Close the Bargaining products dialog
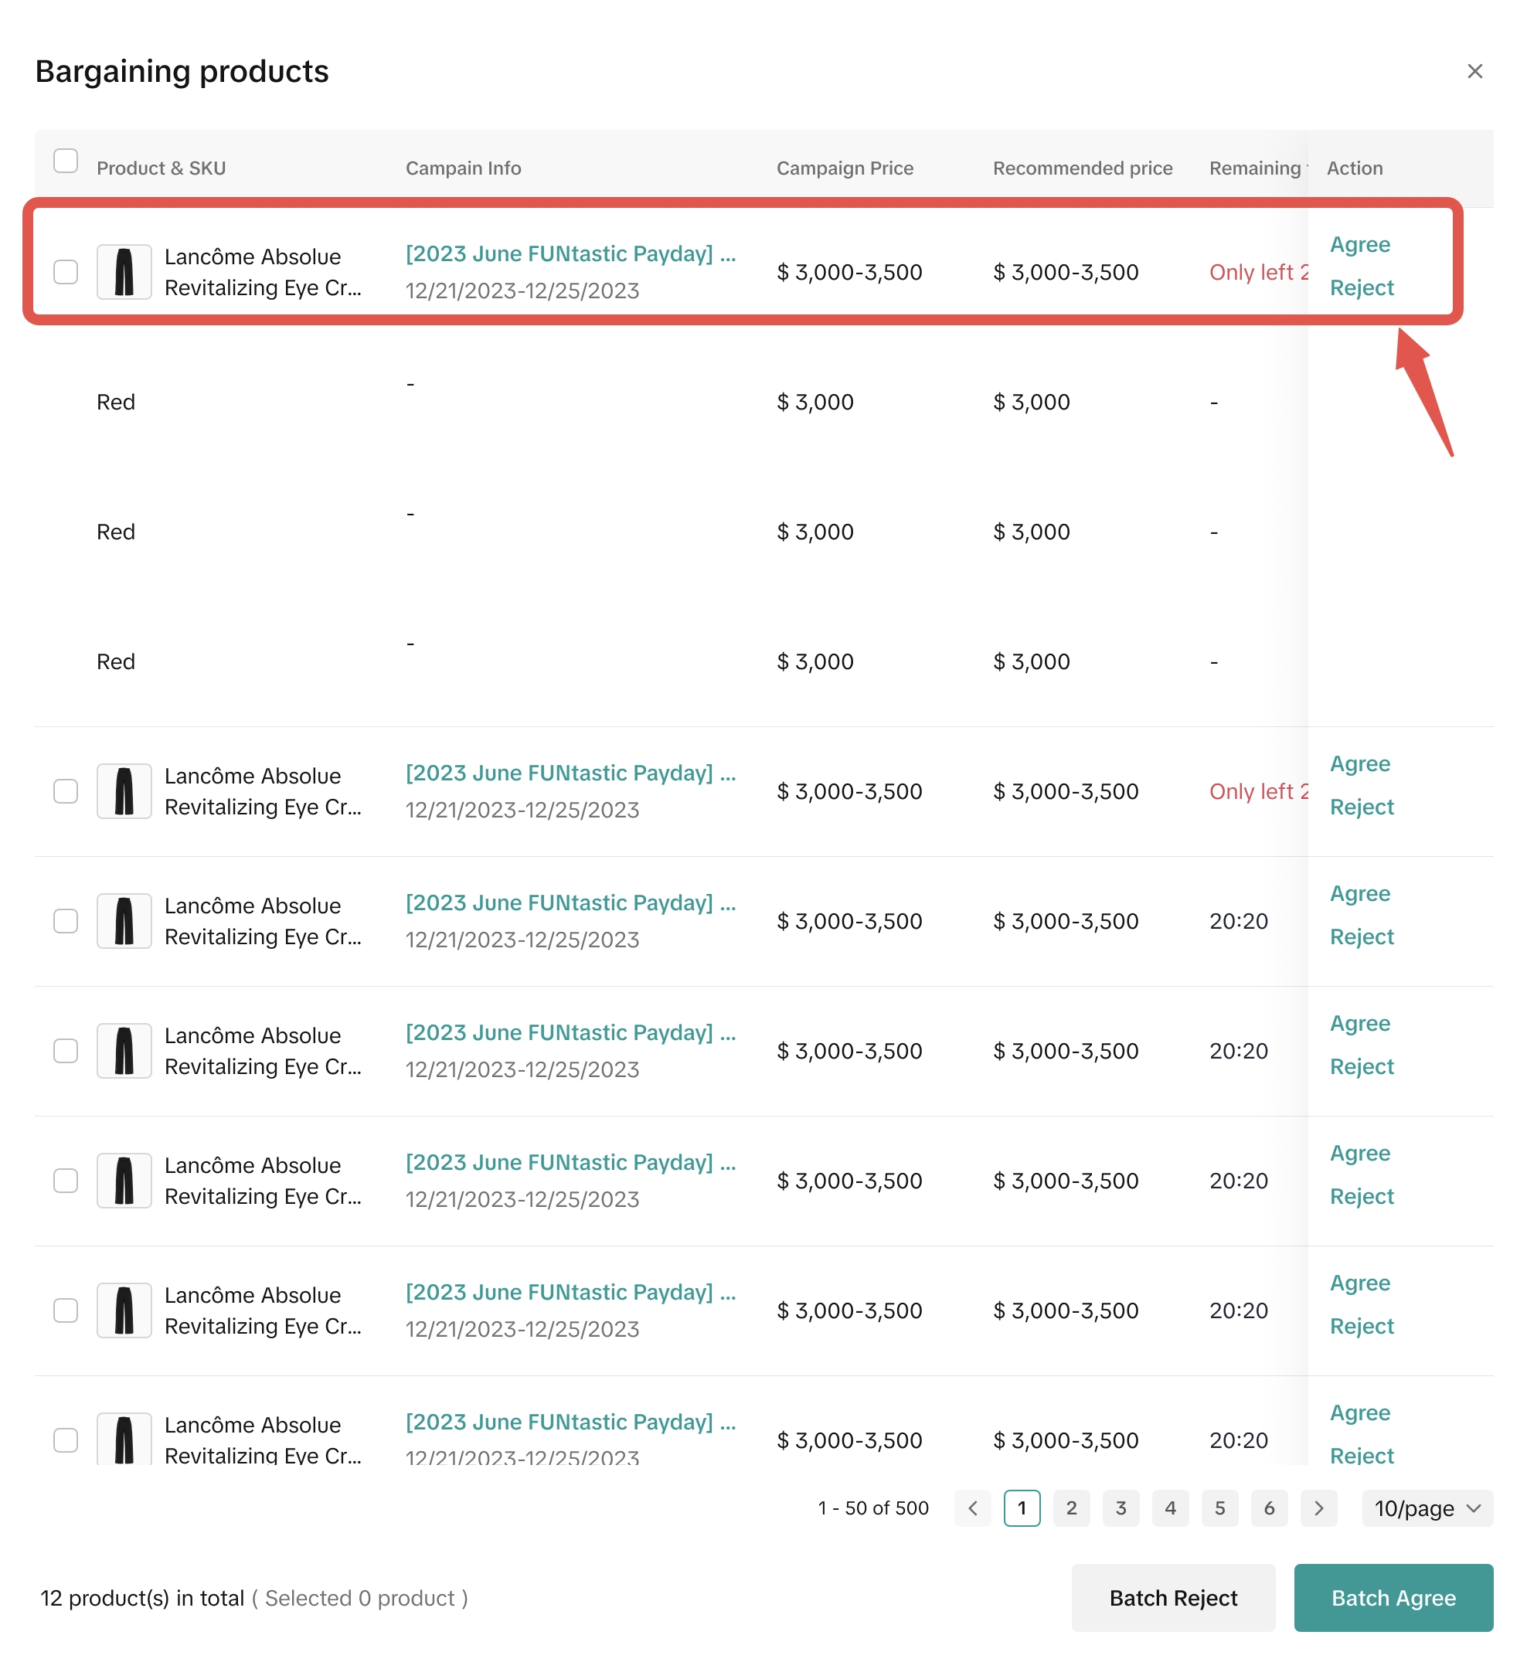The width and height of the screenshot is (1527, 1669). click(x=1474, y=71)
